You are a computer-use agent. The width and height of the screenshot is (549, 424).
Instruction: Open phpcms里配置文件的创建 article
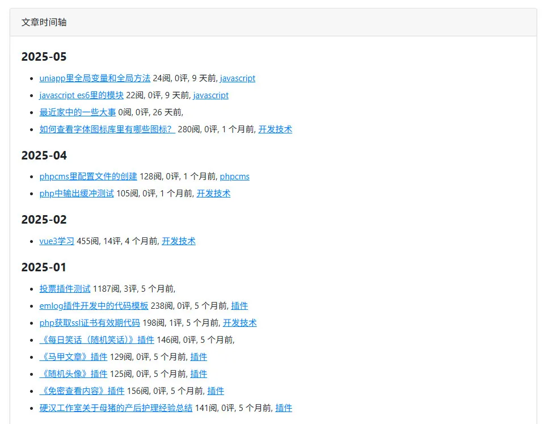[x=88, y=177]
